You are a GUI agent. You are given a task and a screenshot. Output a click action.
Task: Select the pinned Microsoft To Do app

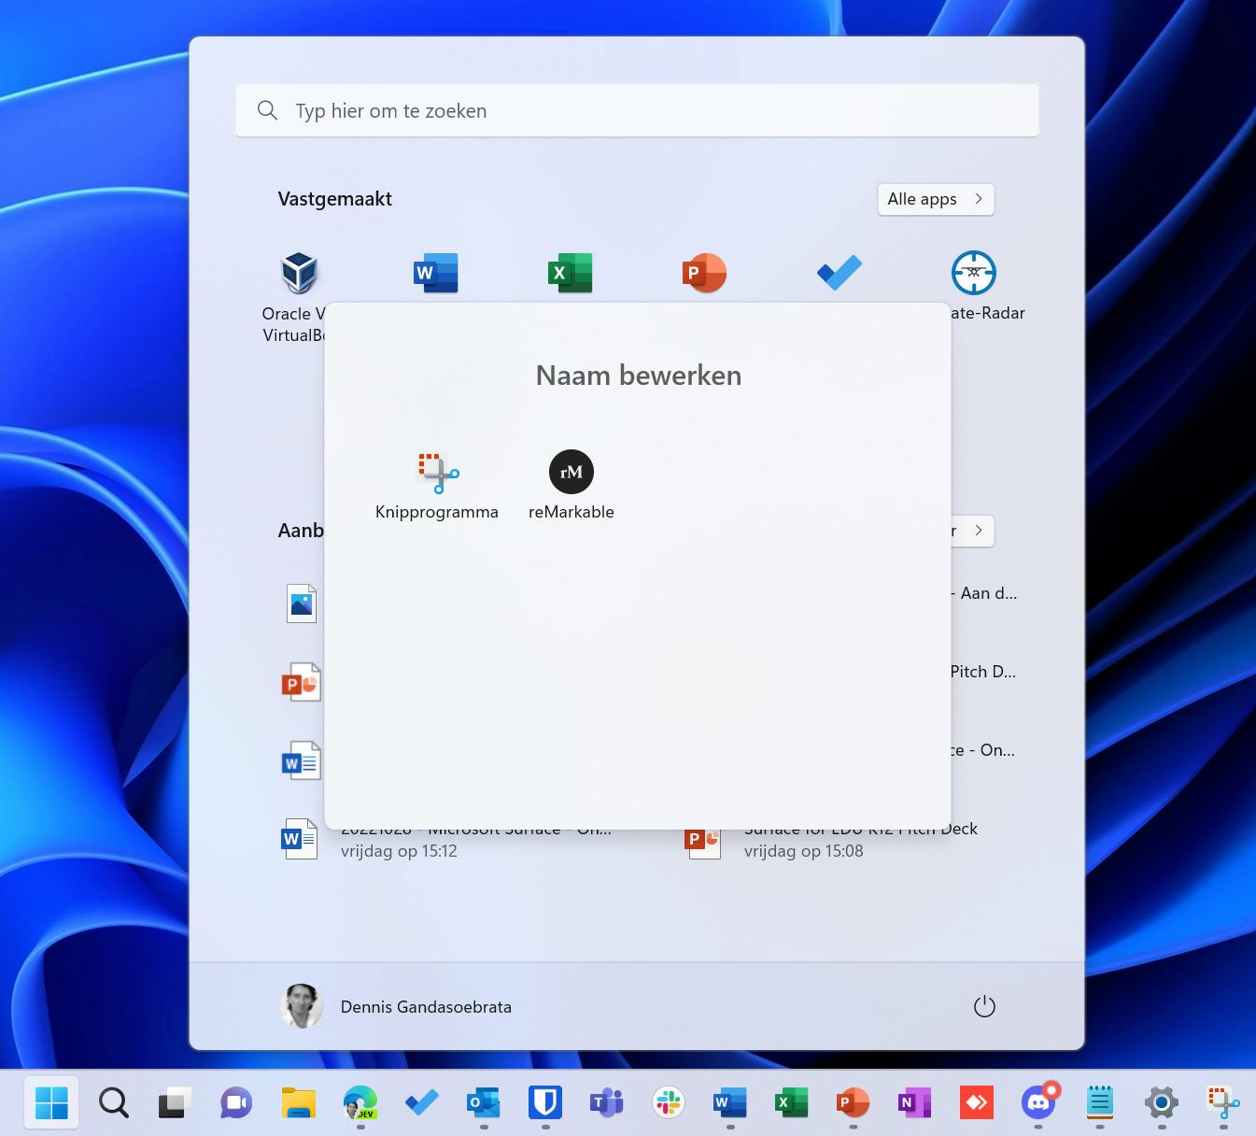click(838, 273)
